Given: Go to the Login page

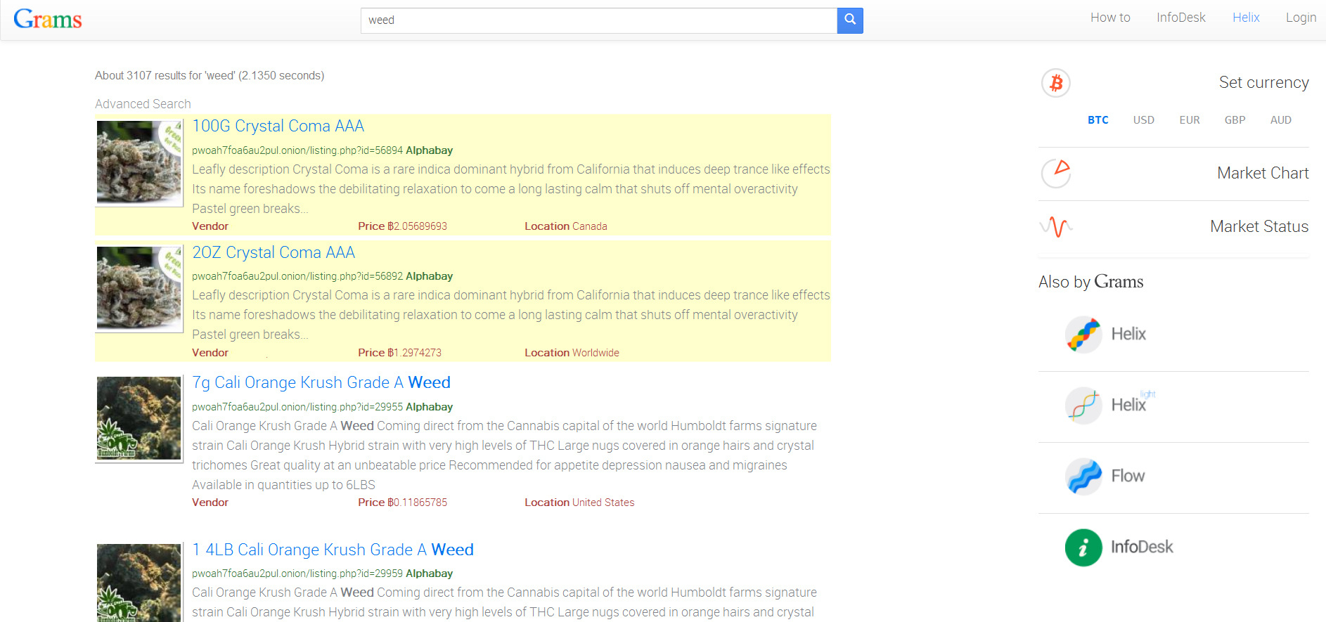Looking at the screenshot, I should coord(1301,18).
